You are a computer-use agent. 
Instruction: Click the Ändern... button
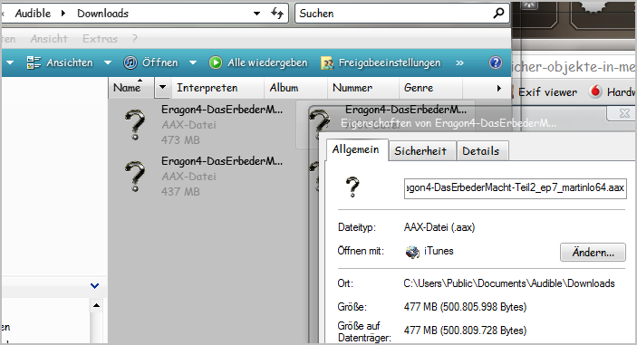click(593, 253)
